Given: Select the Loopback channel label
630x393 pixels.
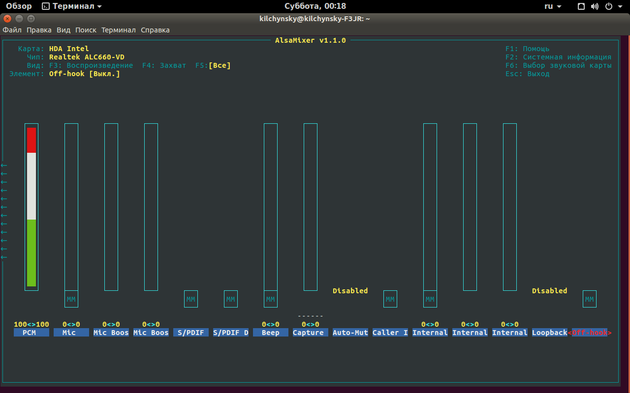Looking at the screenshot, I should (x=550, y=333).
